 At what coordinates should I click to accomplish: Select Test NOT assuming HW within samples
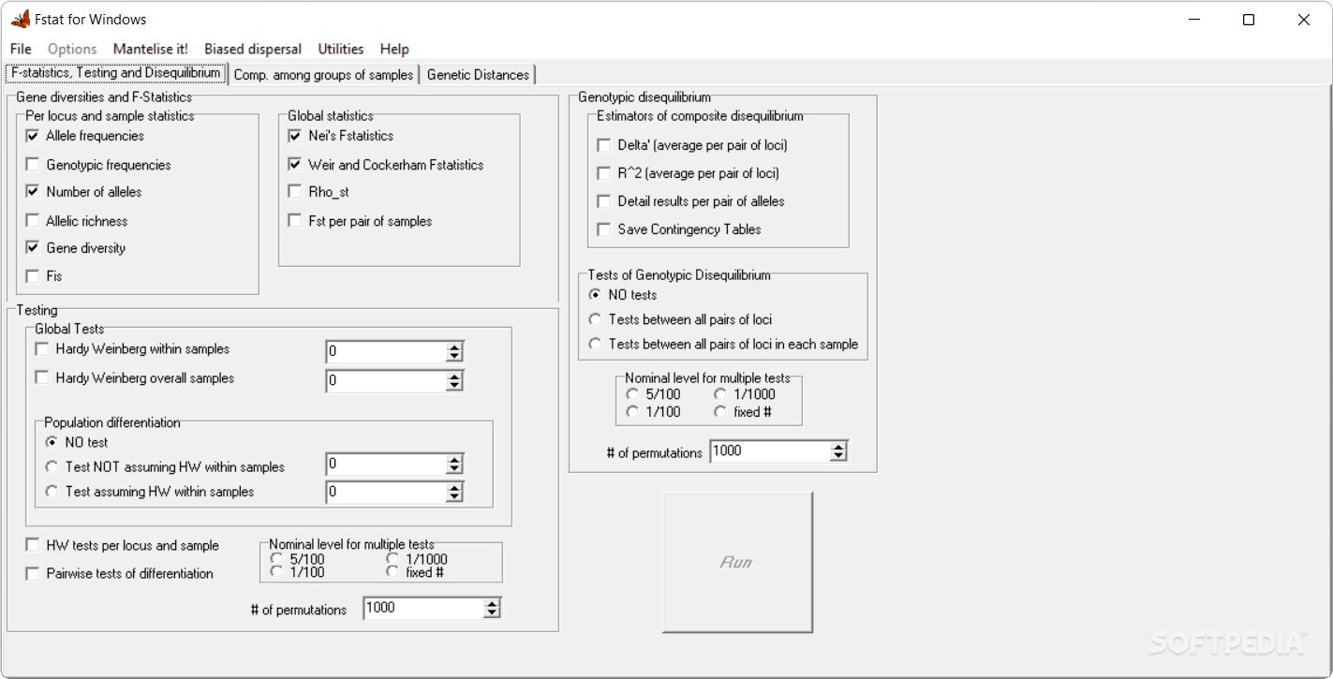point(52,466)
